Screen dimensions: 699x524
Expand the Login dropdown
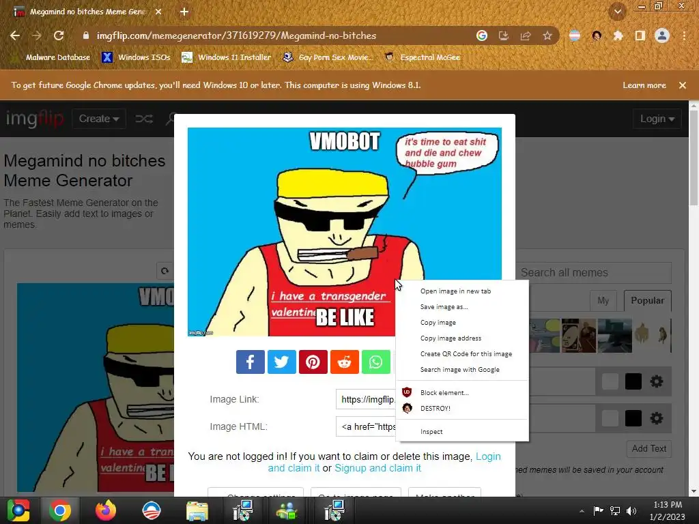pos(657,119)
